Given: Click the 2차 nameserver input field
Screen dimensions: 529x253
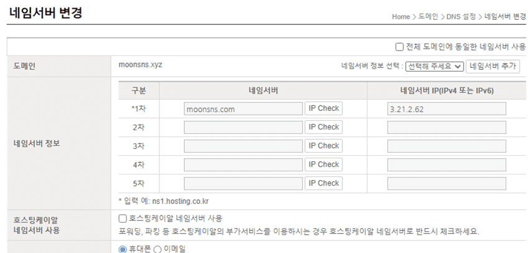Looking at the screenshot, I should click(x=243, y=128).
